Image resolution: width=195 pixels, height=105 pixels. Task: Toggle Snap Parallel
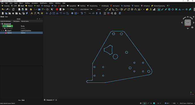(x=187, y=9)
